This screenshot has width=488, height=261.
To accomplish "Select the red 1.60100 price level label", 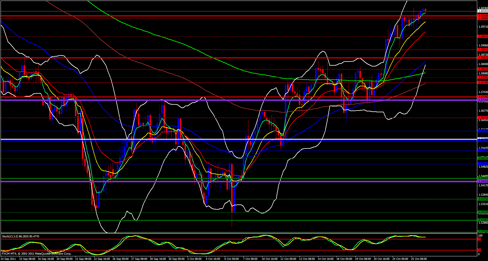I will [x=482, y=15].
